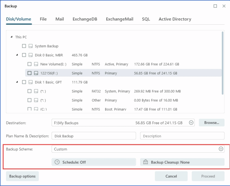The image size is (230, 186).
Task: Open the Backup Scheme dropdown
Action: pyautogui.click(x=221, y=149)
